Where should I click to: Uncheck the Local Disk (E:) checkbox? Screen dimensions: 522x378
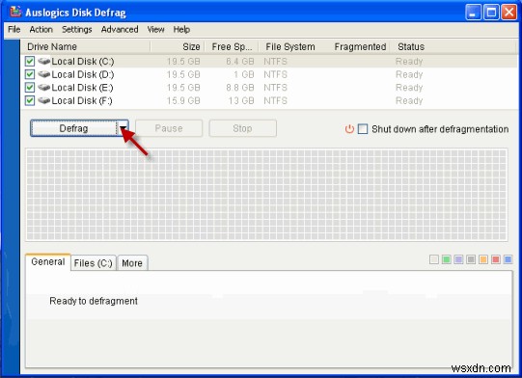click(x=30, y=87)
